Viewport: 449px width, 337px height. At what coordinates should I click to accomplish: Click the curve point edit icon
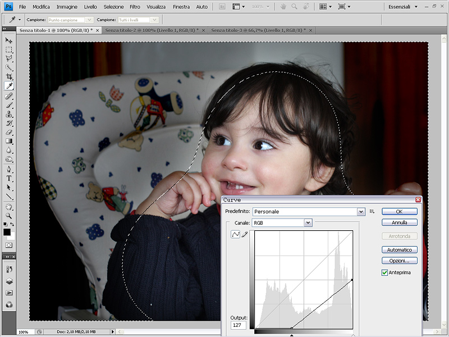point(236,234)
